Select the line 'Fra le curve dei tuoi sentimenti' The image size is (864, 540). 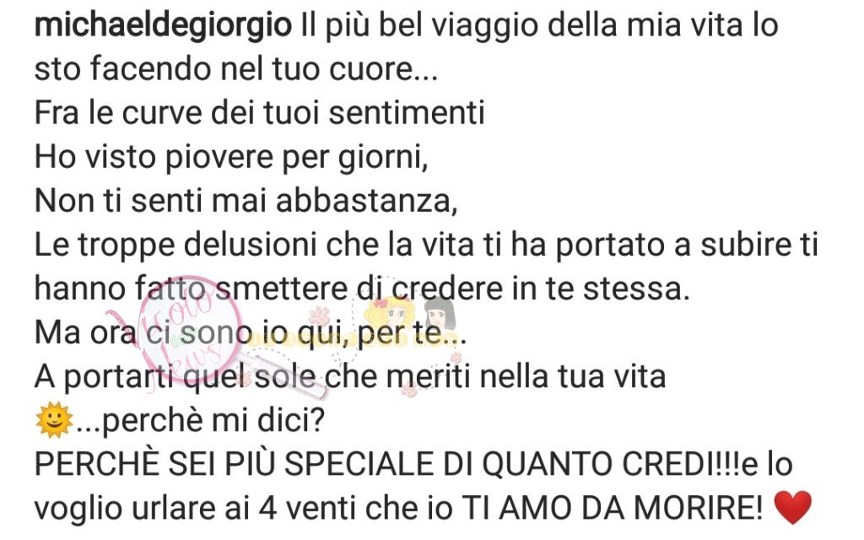(x=260, y=113)
